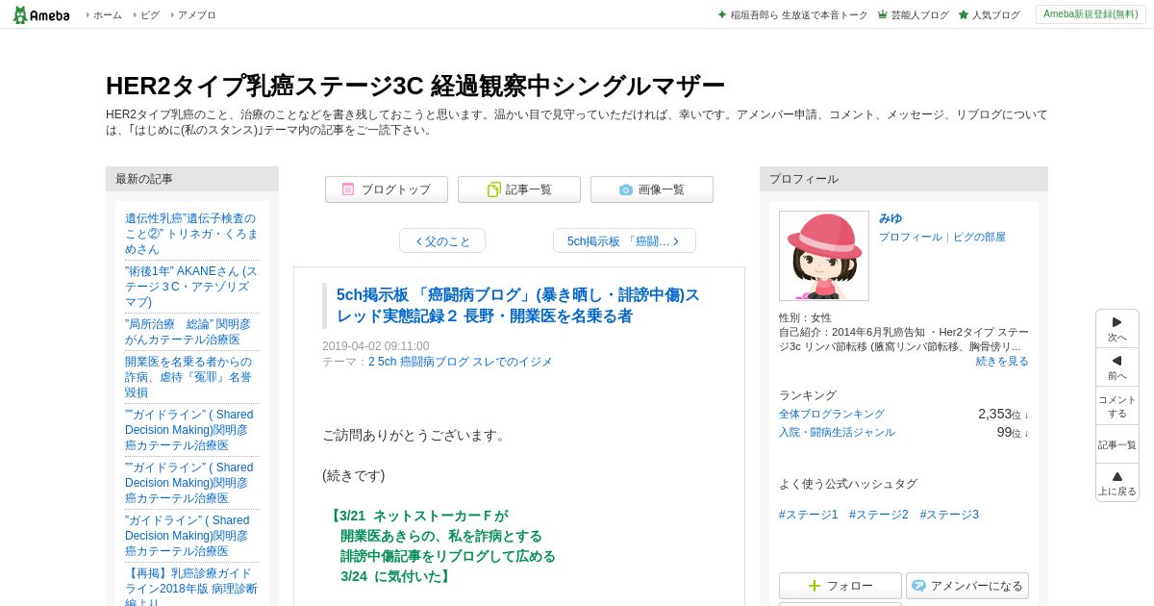Open the blog title HER2タイプ乳癌ステージ3C
This screenshot has height=606, width=1154.
click(x=414, y=86)
